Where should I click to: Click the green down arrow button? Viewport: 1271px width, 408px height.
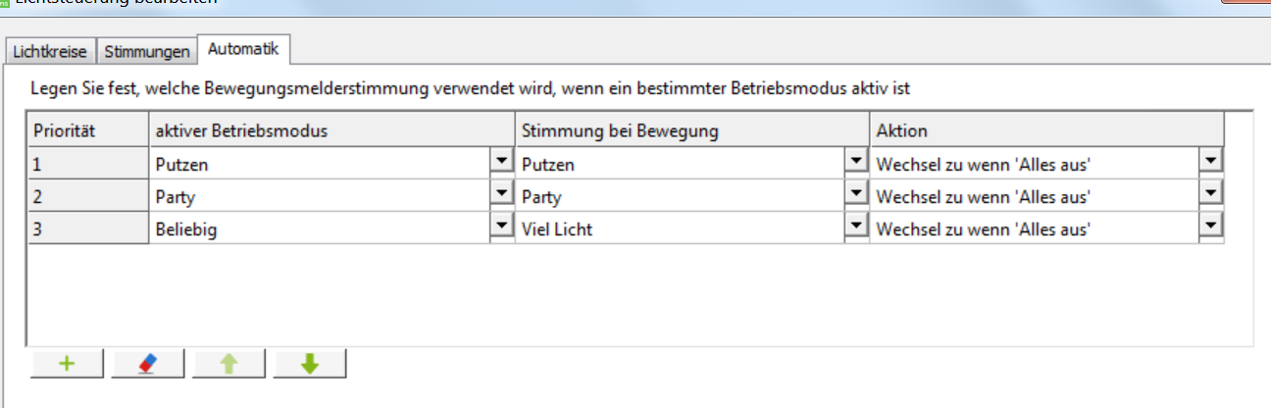click(310, 364)
